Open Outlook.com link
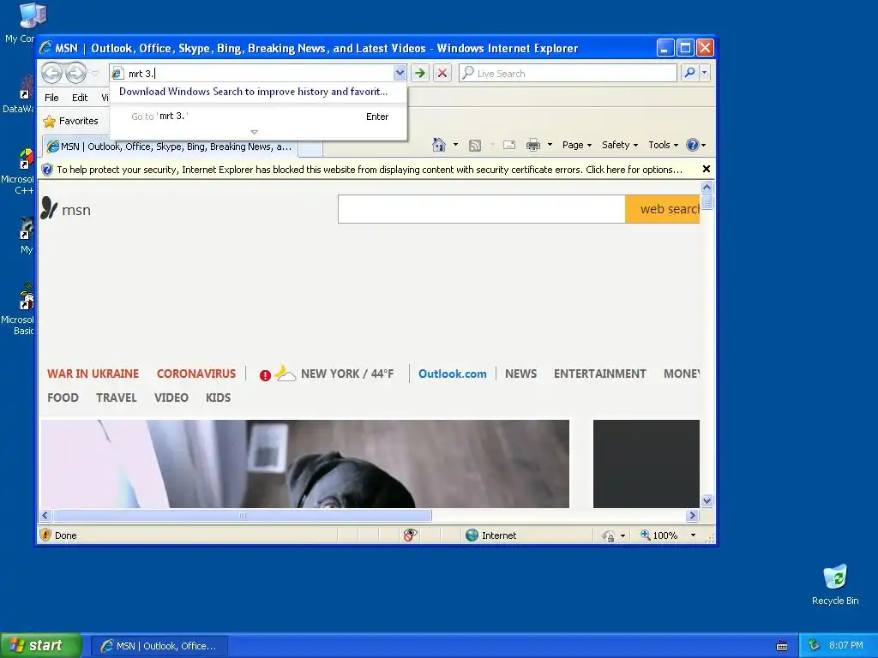Viewport: 878px width, 658px height. pos(453,374)
